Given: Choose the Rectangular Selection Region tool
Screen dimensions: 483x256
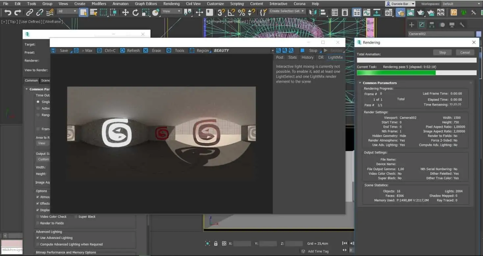Looking at the screenshot, I should tap(103, 13).
